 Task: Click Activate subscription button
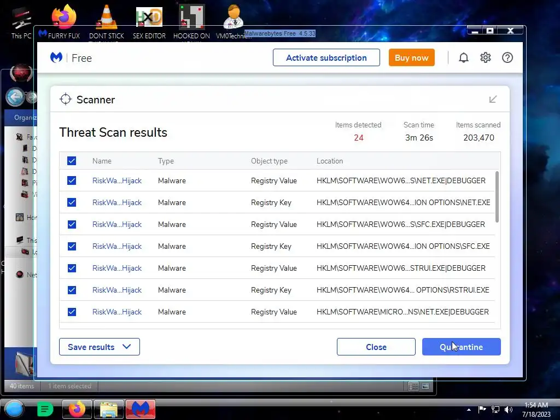pos(326,57)
